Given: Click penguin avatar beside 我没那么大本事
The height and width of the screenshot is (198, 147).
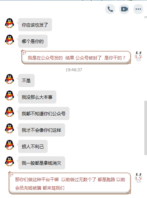Looking at the screenshot, I should tap(9, 95).
